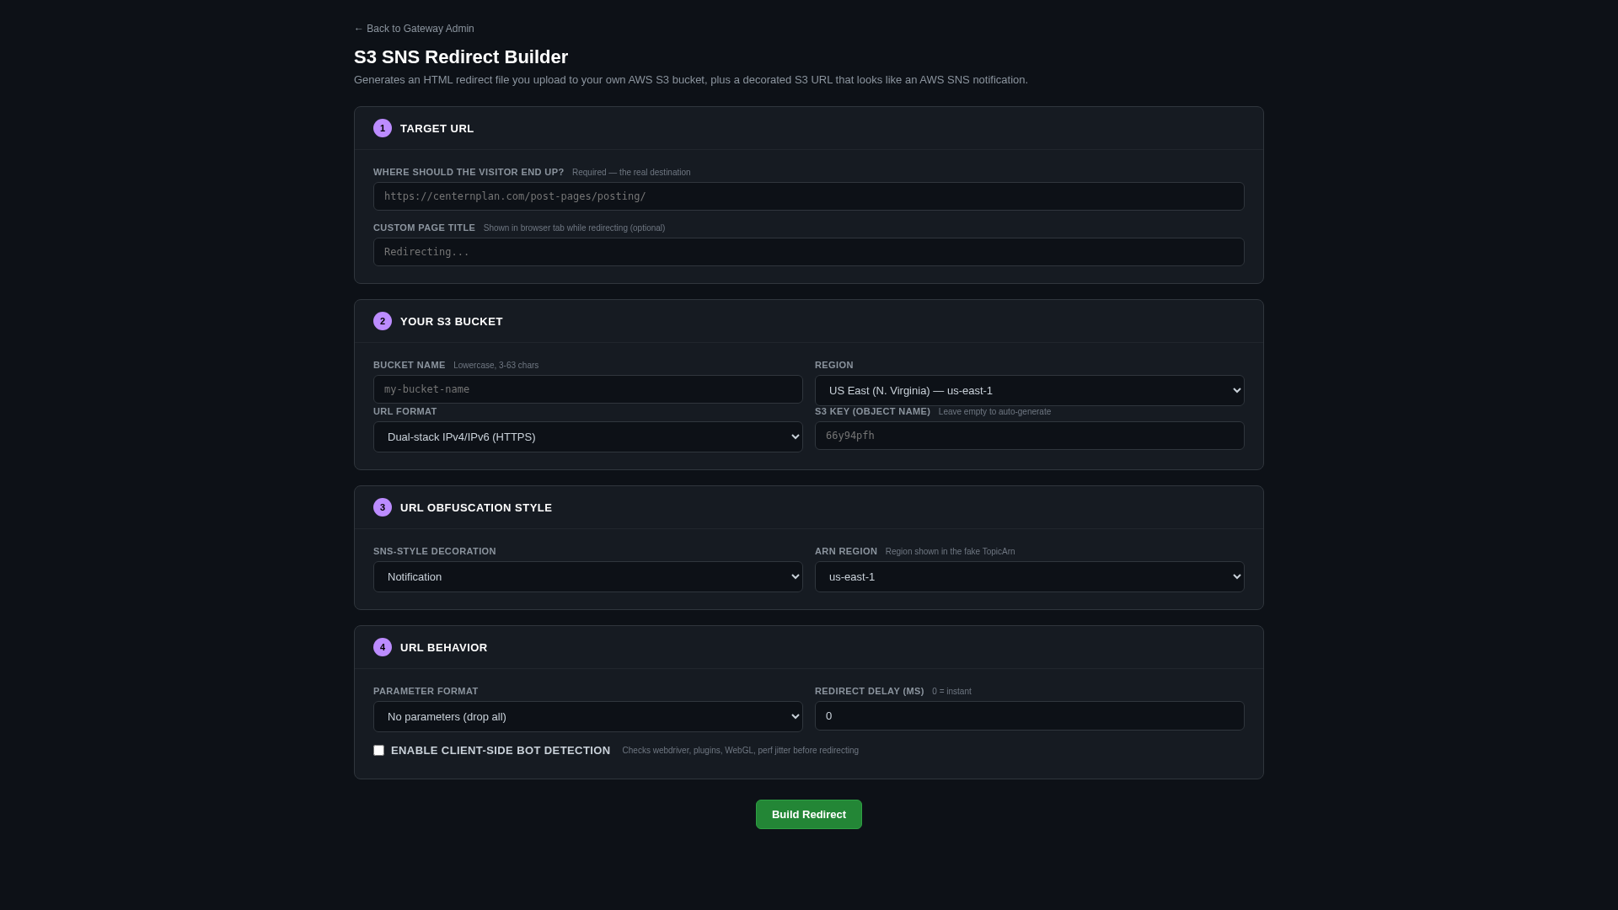This screenshot has height=910, width=1618.
Task: Open the SNS-Style Decoration dropdown
Action: pyautogui.click(x=588, y=576)
